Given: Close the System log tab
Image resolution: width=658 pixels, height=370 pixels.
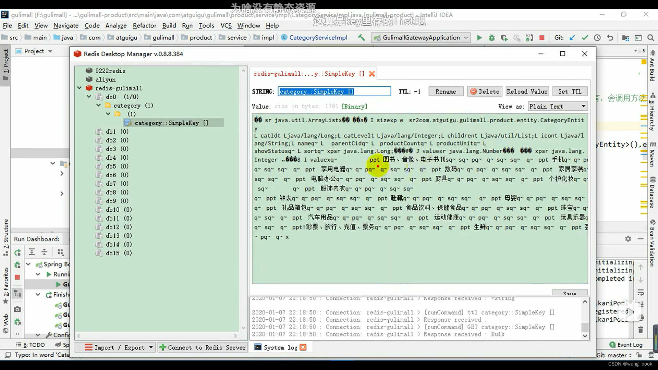Looking at the screenshot, I should tap(303, 347).
